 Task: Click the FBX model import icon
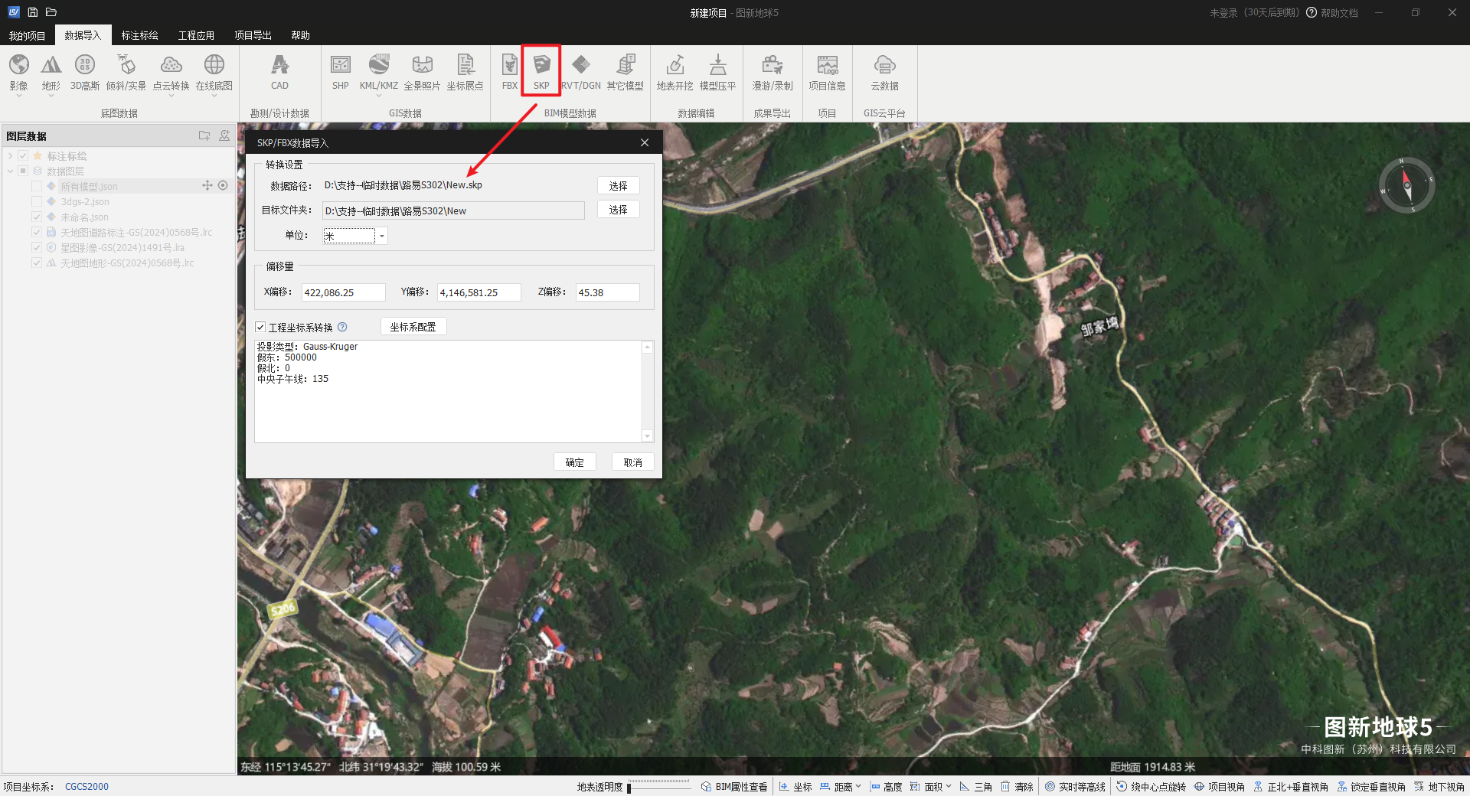509,72
